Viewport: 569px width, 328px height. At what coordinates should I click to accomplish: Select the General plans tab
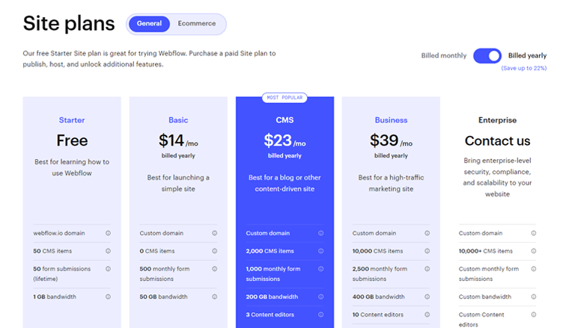(149, 23)
